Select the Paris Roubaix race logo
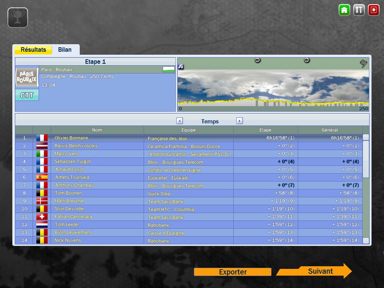The width and height of the screenshot is (384, 288). coord(27,77)
